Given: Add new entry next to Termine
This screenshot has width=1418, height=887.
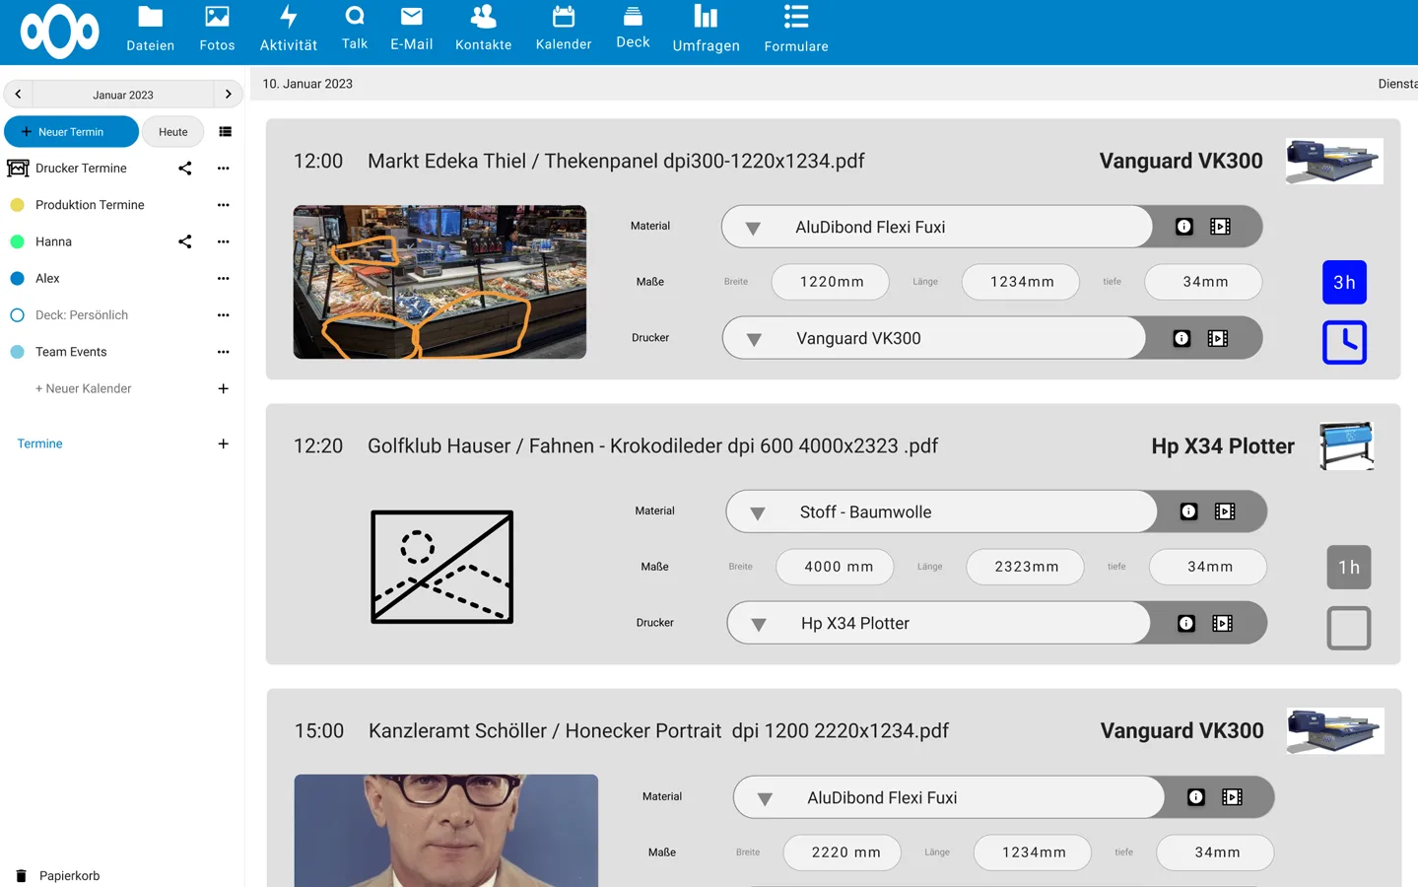Looking at the screenshot, I should click(224, 444).
